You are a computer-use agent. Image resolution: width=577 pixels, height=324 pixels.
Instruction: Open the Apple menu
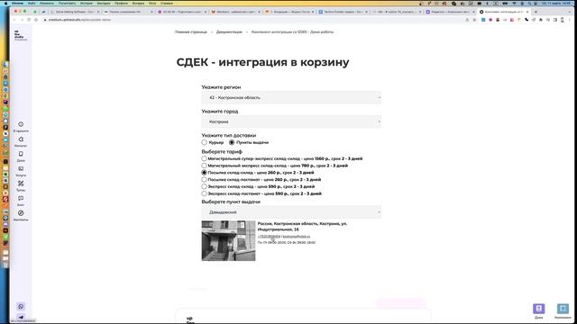pos(5,4)
